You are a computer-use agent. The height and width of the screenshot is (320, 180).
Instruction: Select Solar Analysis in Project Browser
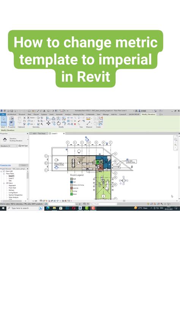pos(14,198)
